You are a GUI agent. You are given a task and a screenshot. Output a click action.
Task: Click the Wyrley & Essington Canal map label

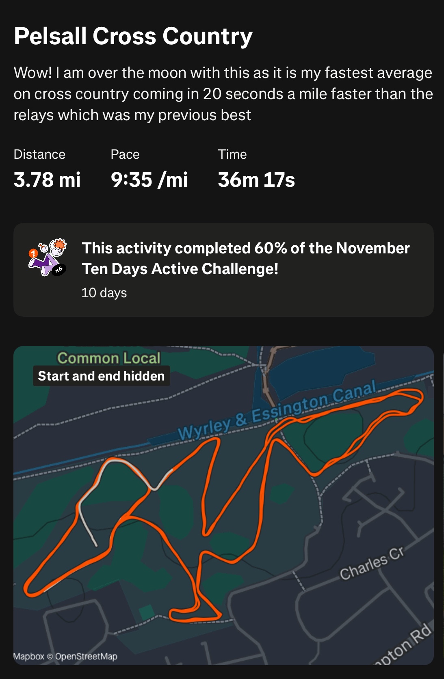[277, 411]
